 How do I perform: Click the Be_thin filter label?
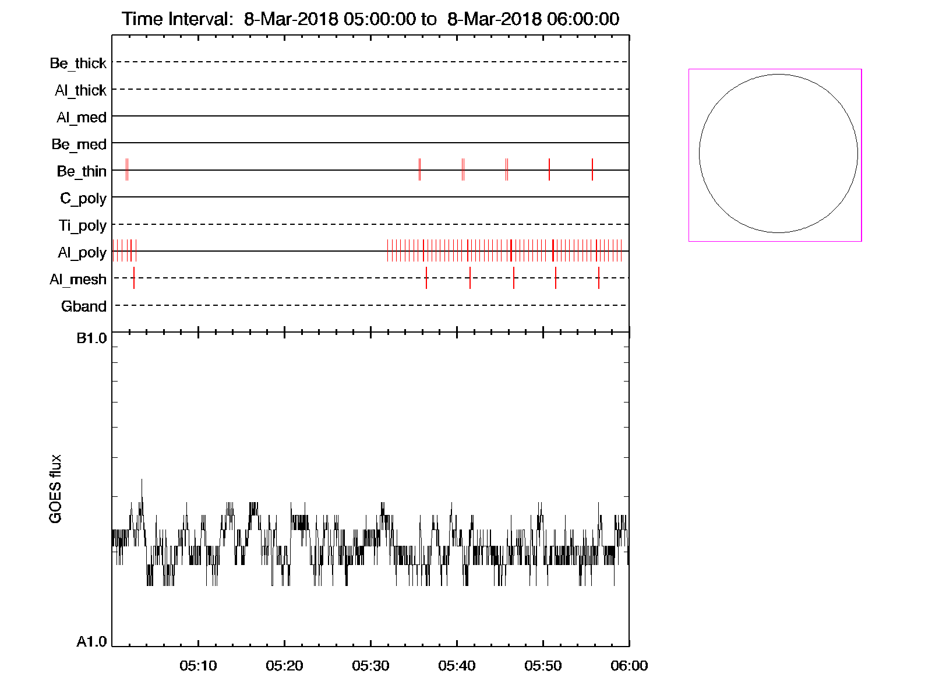point(82,171)
